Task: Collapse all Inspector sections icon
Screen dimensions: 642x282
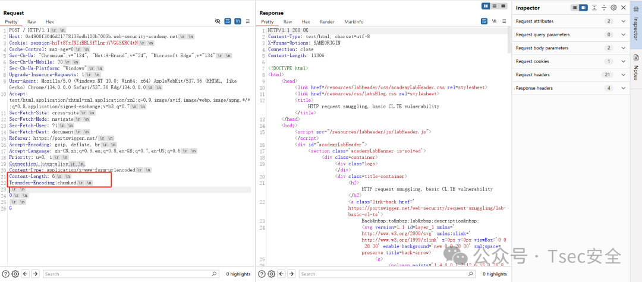Action: coord(604,7)
